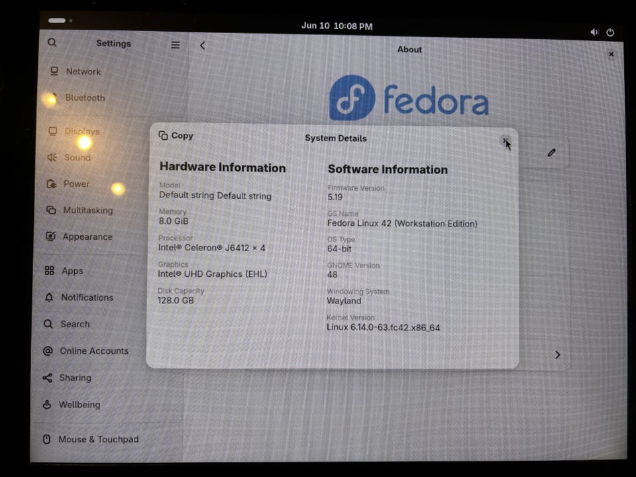The width and height of the screenshot is (636, 477).
Task: Open the Settings hamburger menu
Action: click(x=175, y=44)
